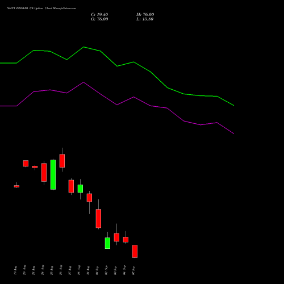Click the purple indicator line peak

tap(83, 82)
